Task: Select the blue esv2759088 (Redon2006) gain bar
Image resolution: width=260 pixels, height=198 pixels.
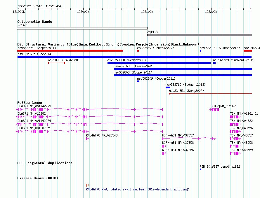Action: tap(159, 63)
